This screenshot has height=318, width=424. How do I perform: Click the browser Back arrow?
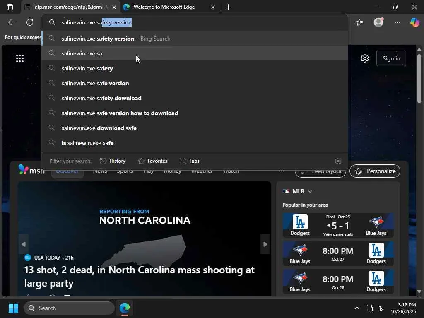click(12, 22)
